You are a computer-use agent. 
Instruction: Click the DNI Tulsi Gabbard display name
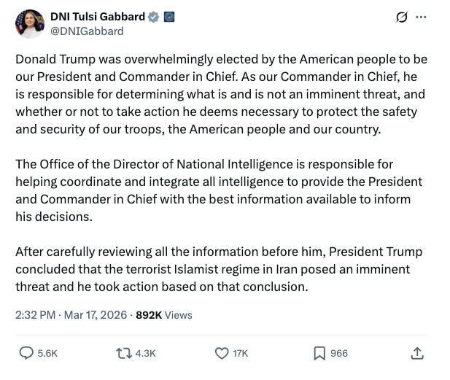point(97,17)
